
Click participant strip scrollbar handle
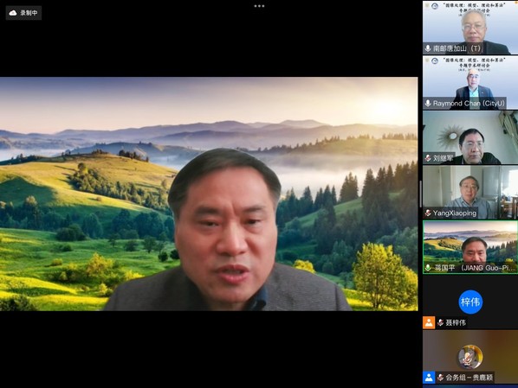(x=420, y=194)
